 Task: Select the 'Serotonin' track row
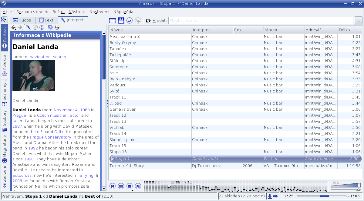point(235,67)
